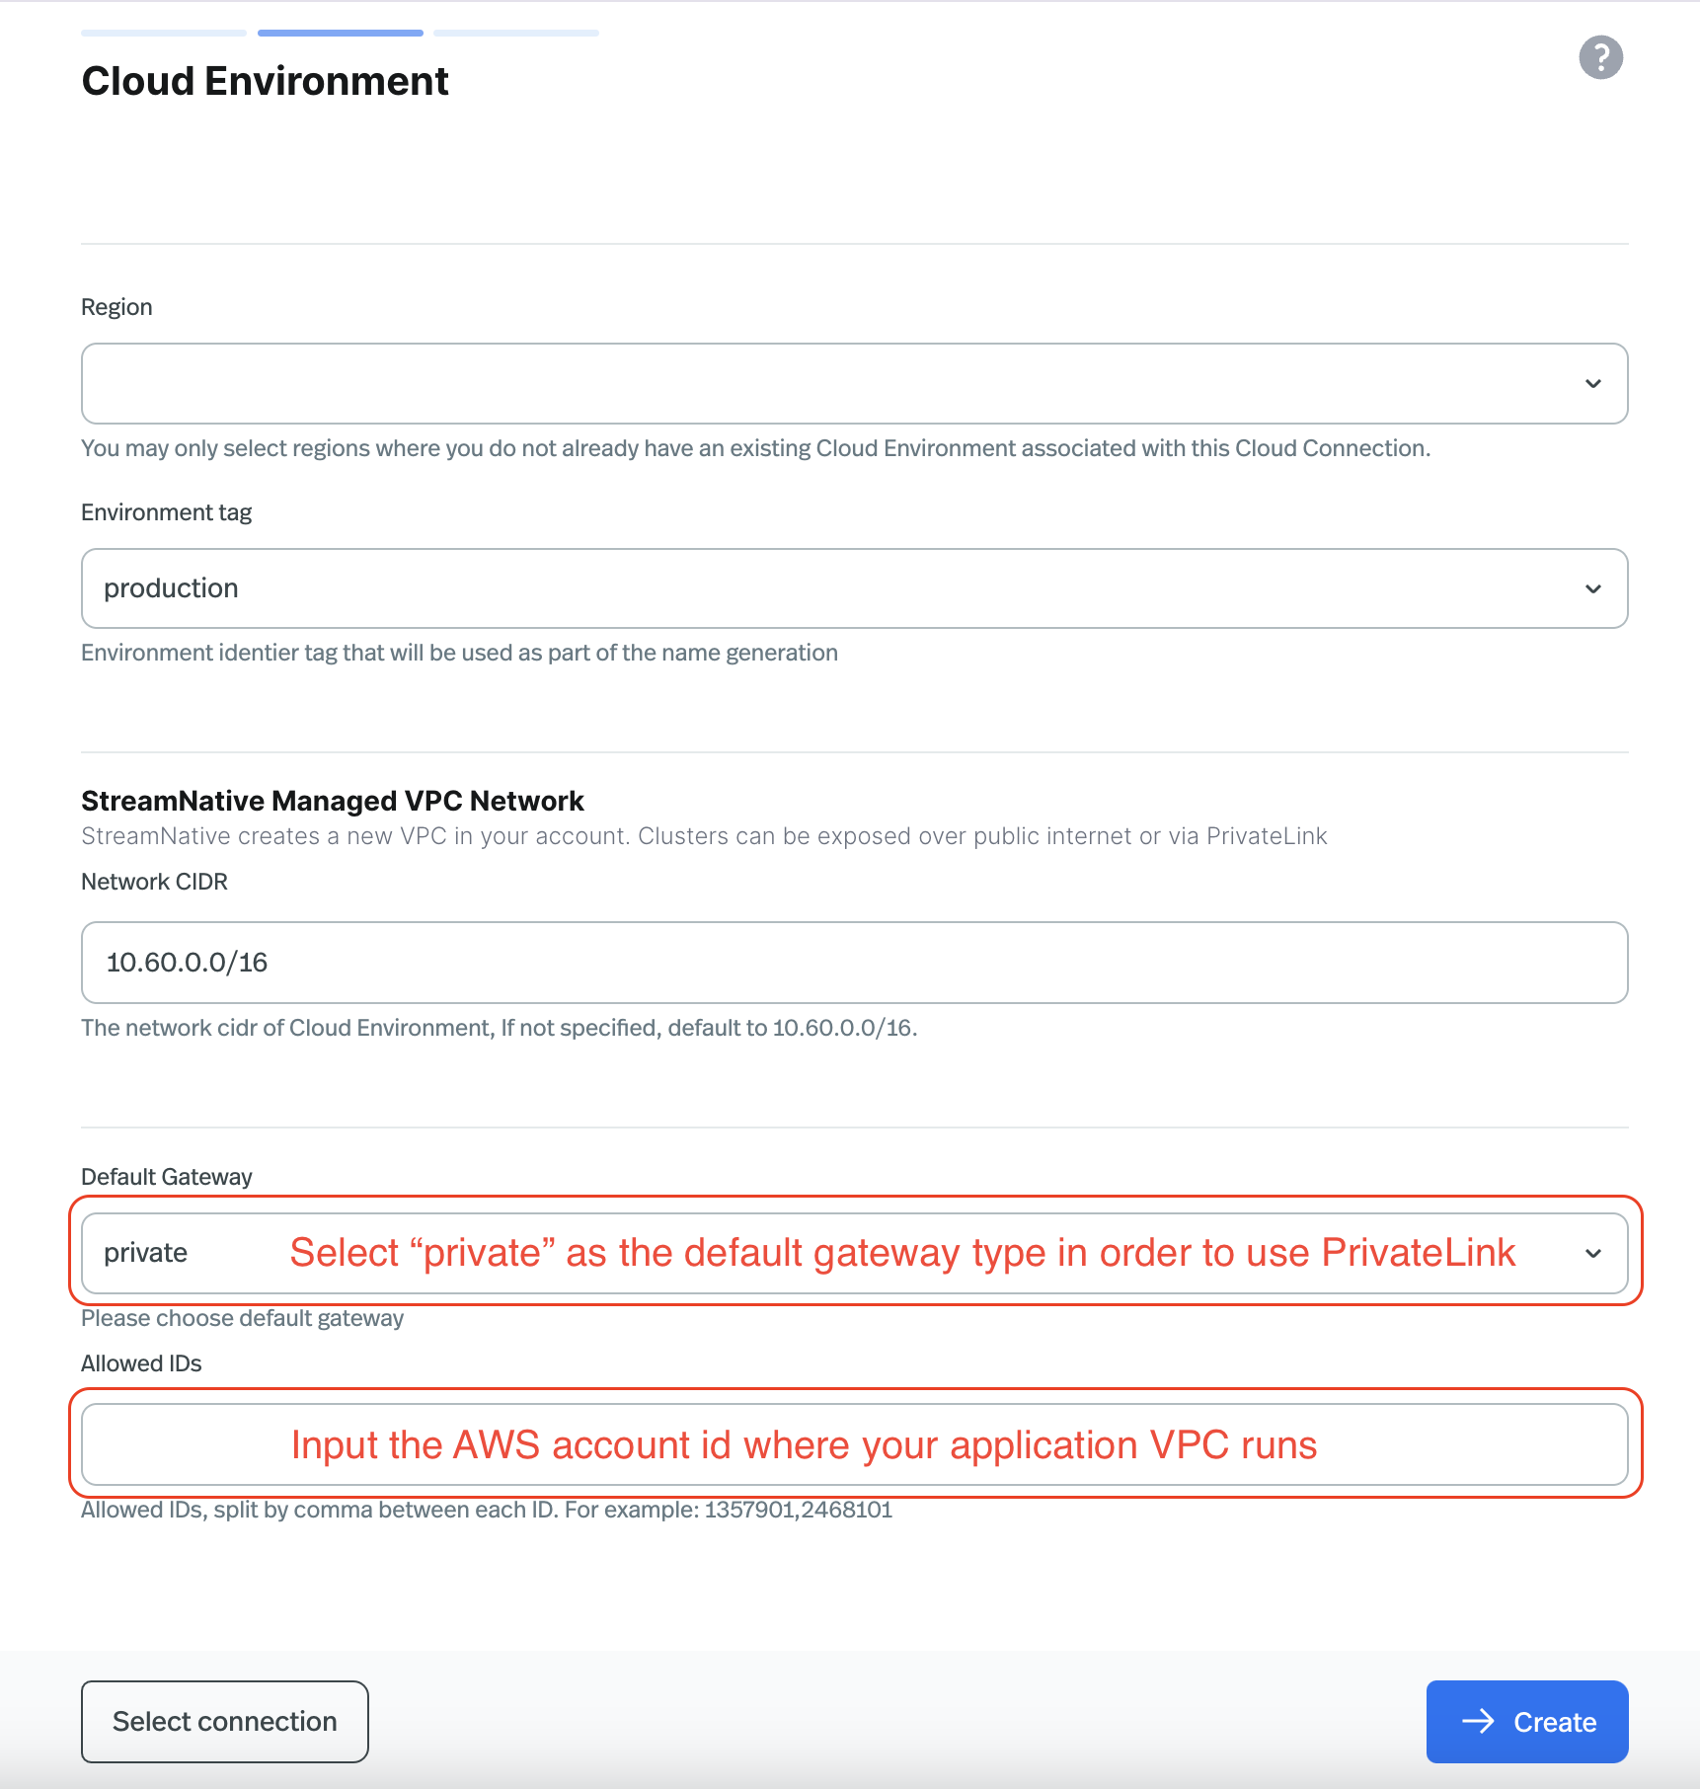Select the third step progress indicator
The width and height of the screenshot is (1700, 1789).
(x=515, y=32)
